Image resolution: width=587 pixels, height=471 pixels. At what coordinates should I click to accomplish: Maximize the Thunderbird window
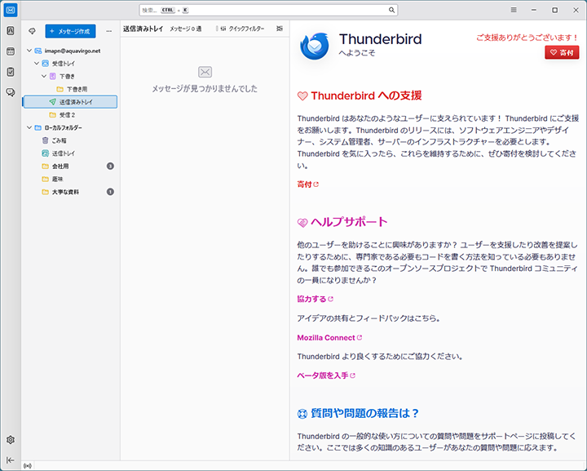(555, 10)
